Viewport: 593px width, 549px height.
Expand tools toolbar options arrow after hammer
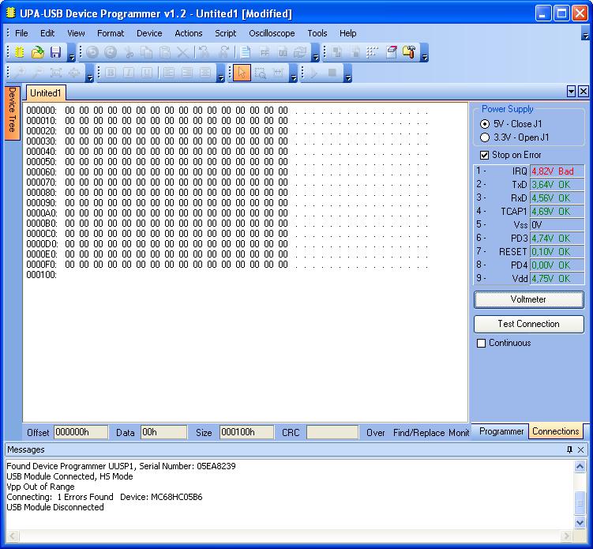click(425, 53)
